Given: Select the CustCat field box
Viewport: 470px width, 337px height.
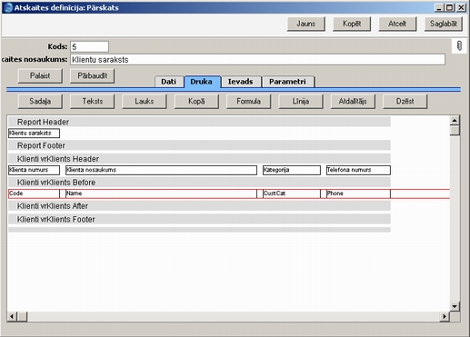Looking at the screenshot, I should (x=292, y=193).
